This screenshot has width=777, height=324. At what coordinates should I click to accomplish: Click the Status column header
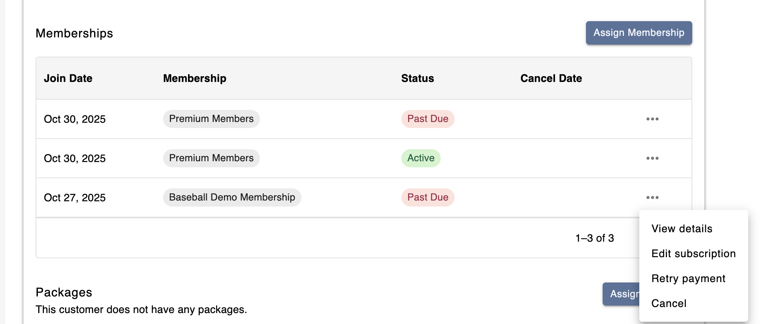click(x=417, y=79)
